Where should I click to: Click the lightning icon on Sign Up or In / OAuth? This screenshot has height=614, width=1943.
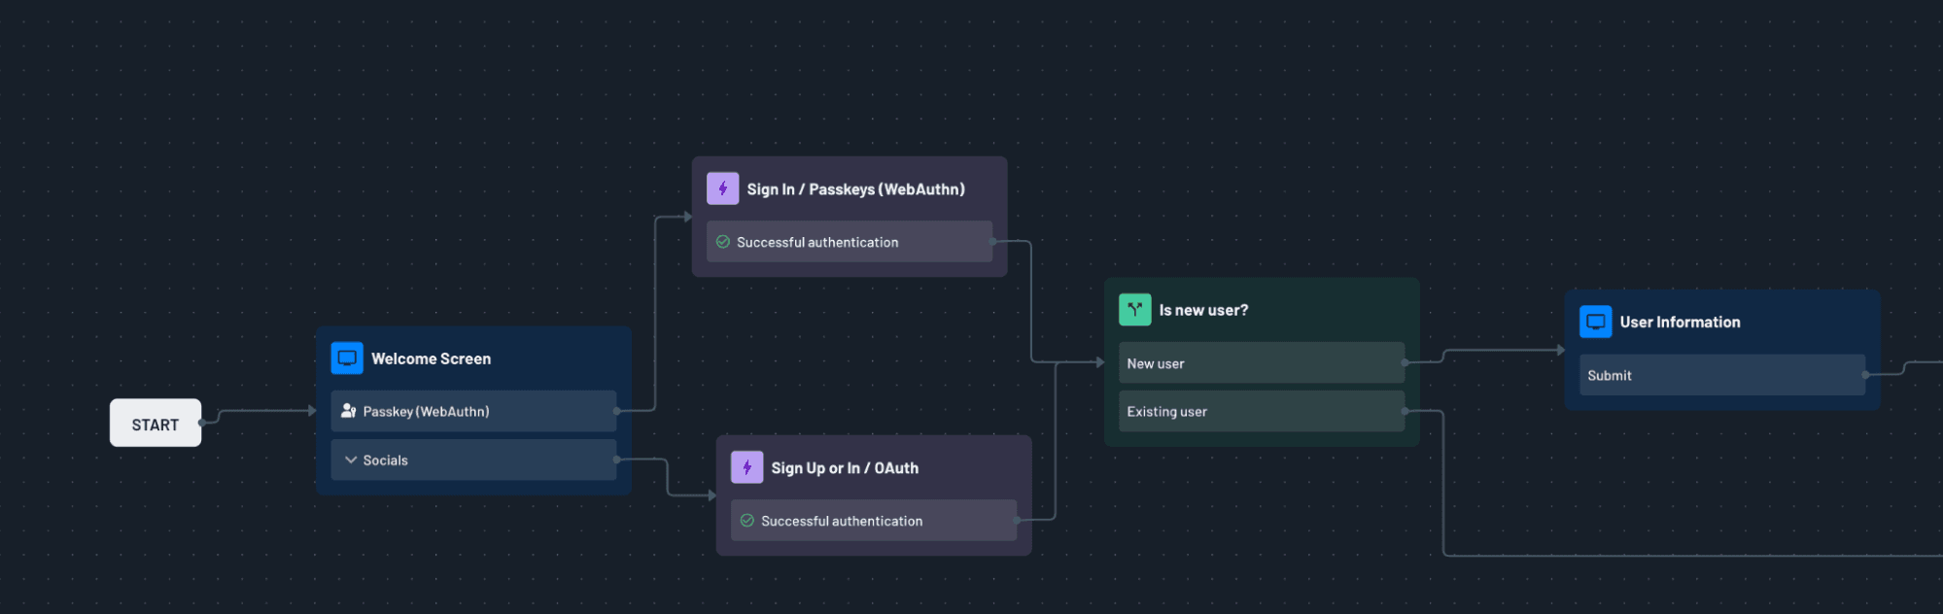point(746,467)
